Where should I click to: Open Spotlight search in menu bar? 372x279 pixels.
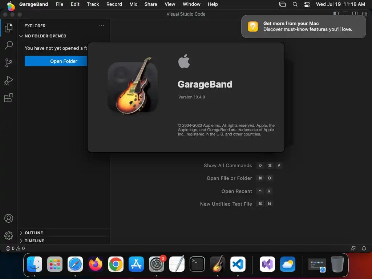295,4
